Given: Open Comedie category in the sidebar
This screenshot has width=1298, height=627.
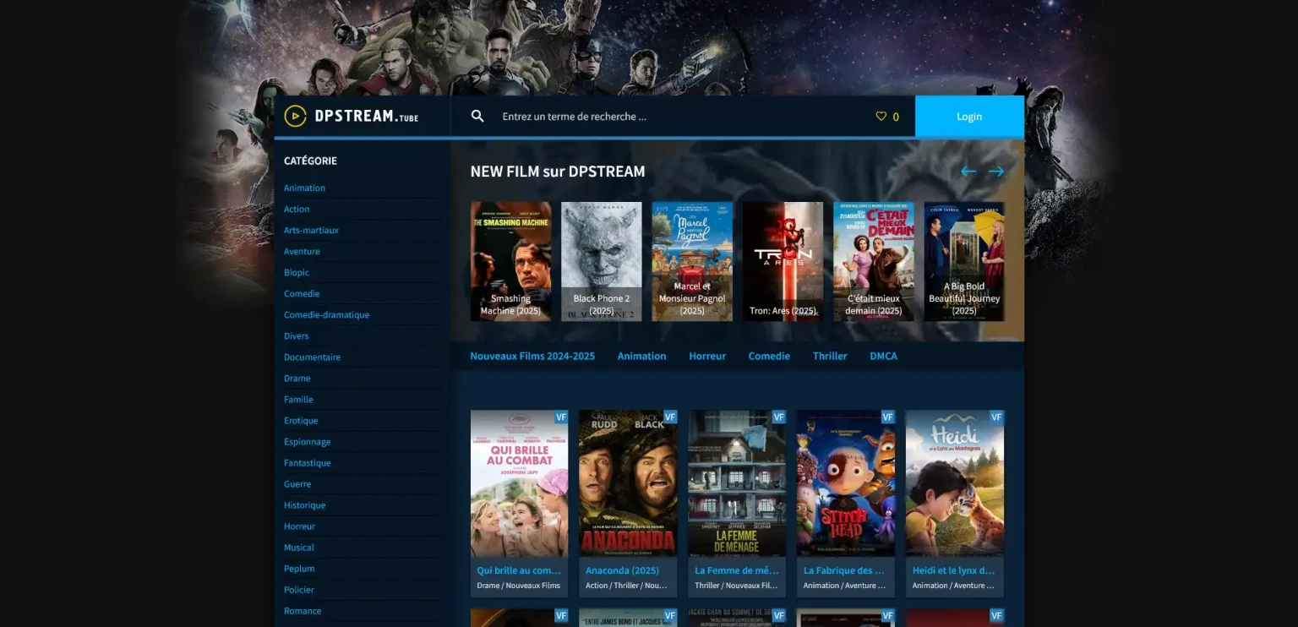Looking at the screenshot, I should pyautogui.click(x=302, y=293).
